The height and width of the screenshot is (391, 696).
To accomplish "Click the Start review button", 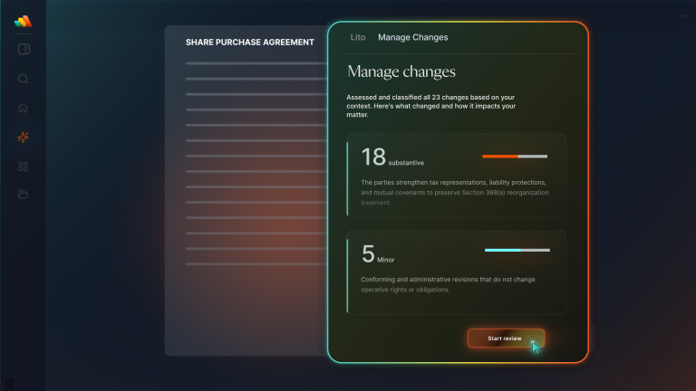I will point(506,339).
